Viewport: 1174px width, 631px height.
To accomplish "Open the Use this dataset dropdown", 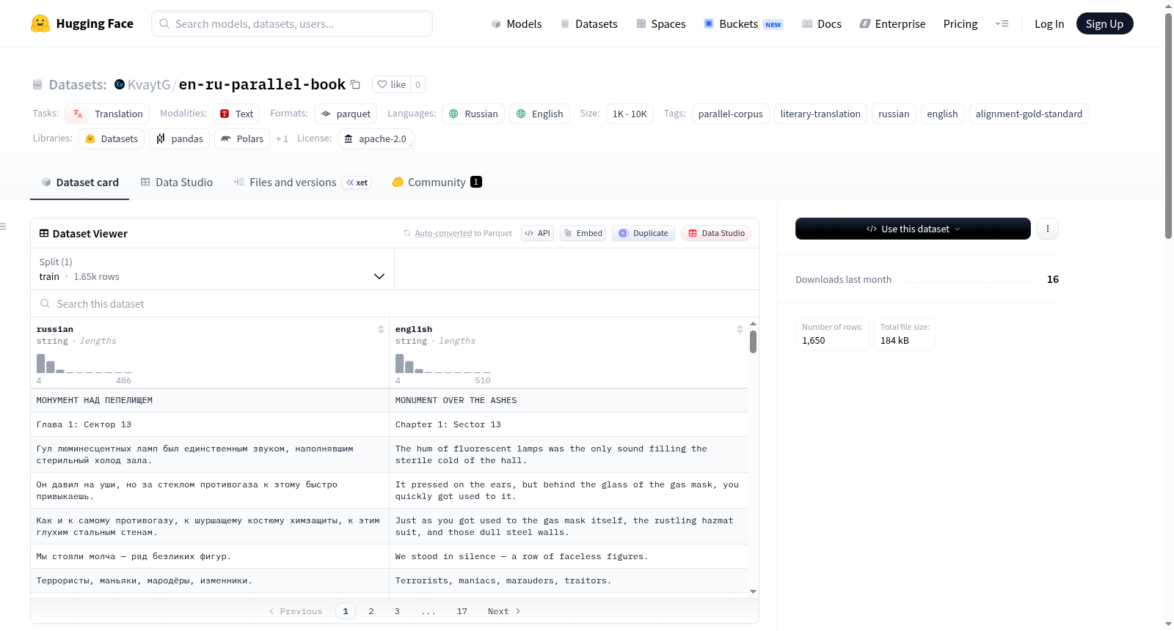I will [913, 229].
